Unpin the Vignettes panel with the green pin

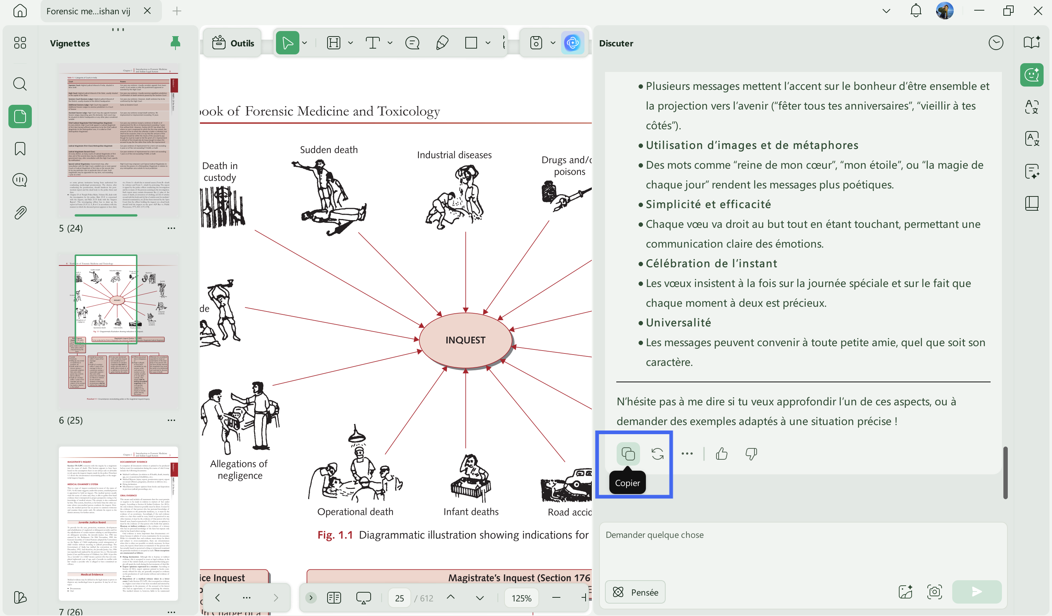(175, 43)
